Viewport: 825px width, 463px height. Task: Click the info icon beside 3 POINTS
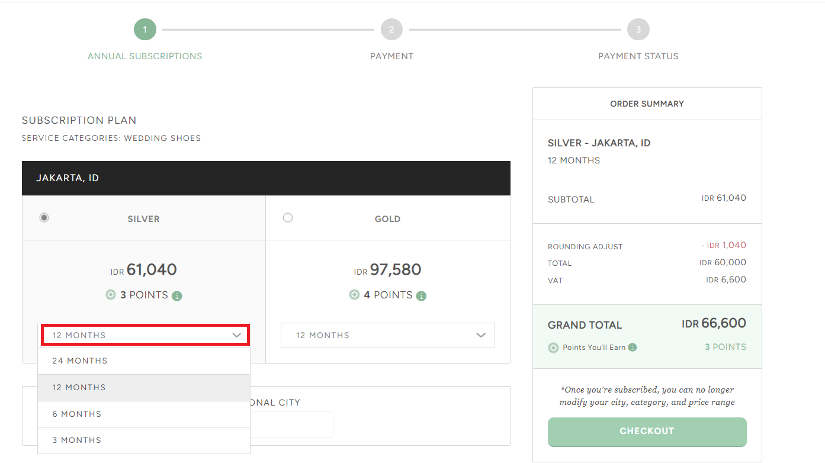177,296
